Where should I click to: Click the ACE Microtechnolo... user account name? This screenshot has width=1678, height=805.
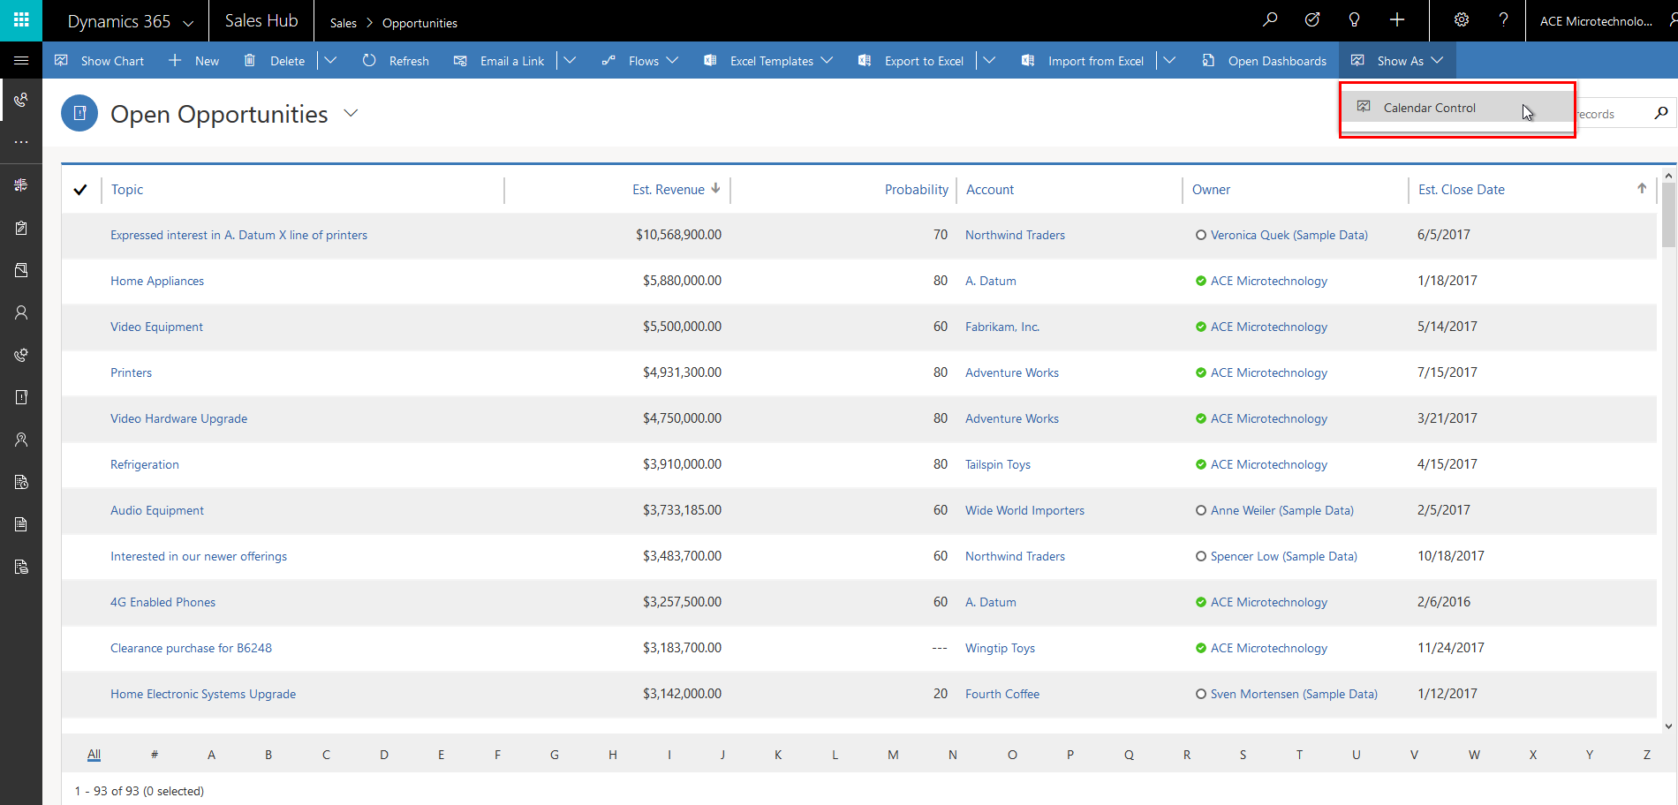[x=1596, y=21]
